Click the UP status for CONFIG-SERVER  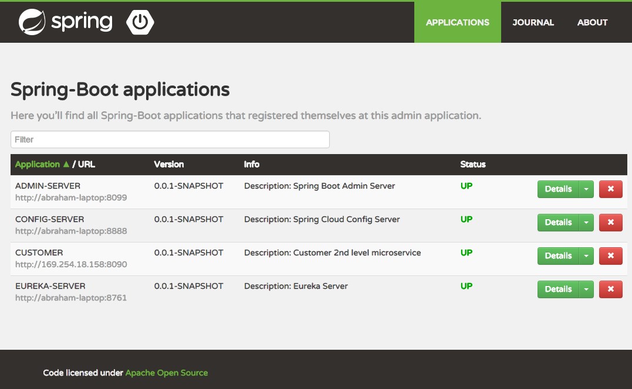coord(467,219)
